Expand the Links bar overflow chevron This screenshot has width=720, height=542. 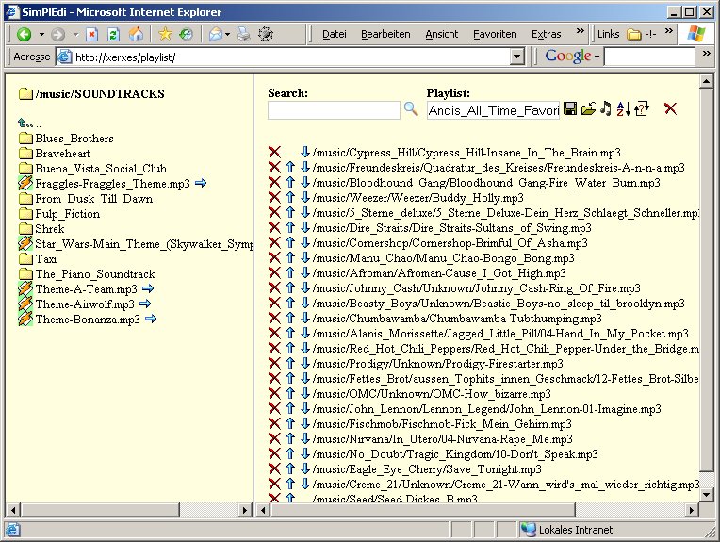(x=669, y=31)
